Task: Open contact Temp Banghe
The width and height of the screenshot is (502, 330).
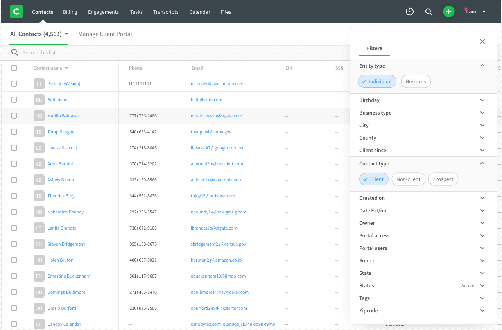Action: point(61,132)
